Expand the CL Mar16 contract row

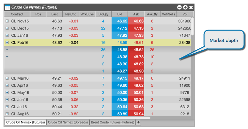[x=7, y=78]
